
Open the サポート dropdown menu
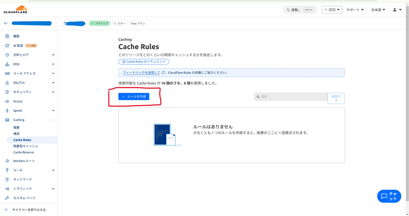[355, 10]
